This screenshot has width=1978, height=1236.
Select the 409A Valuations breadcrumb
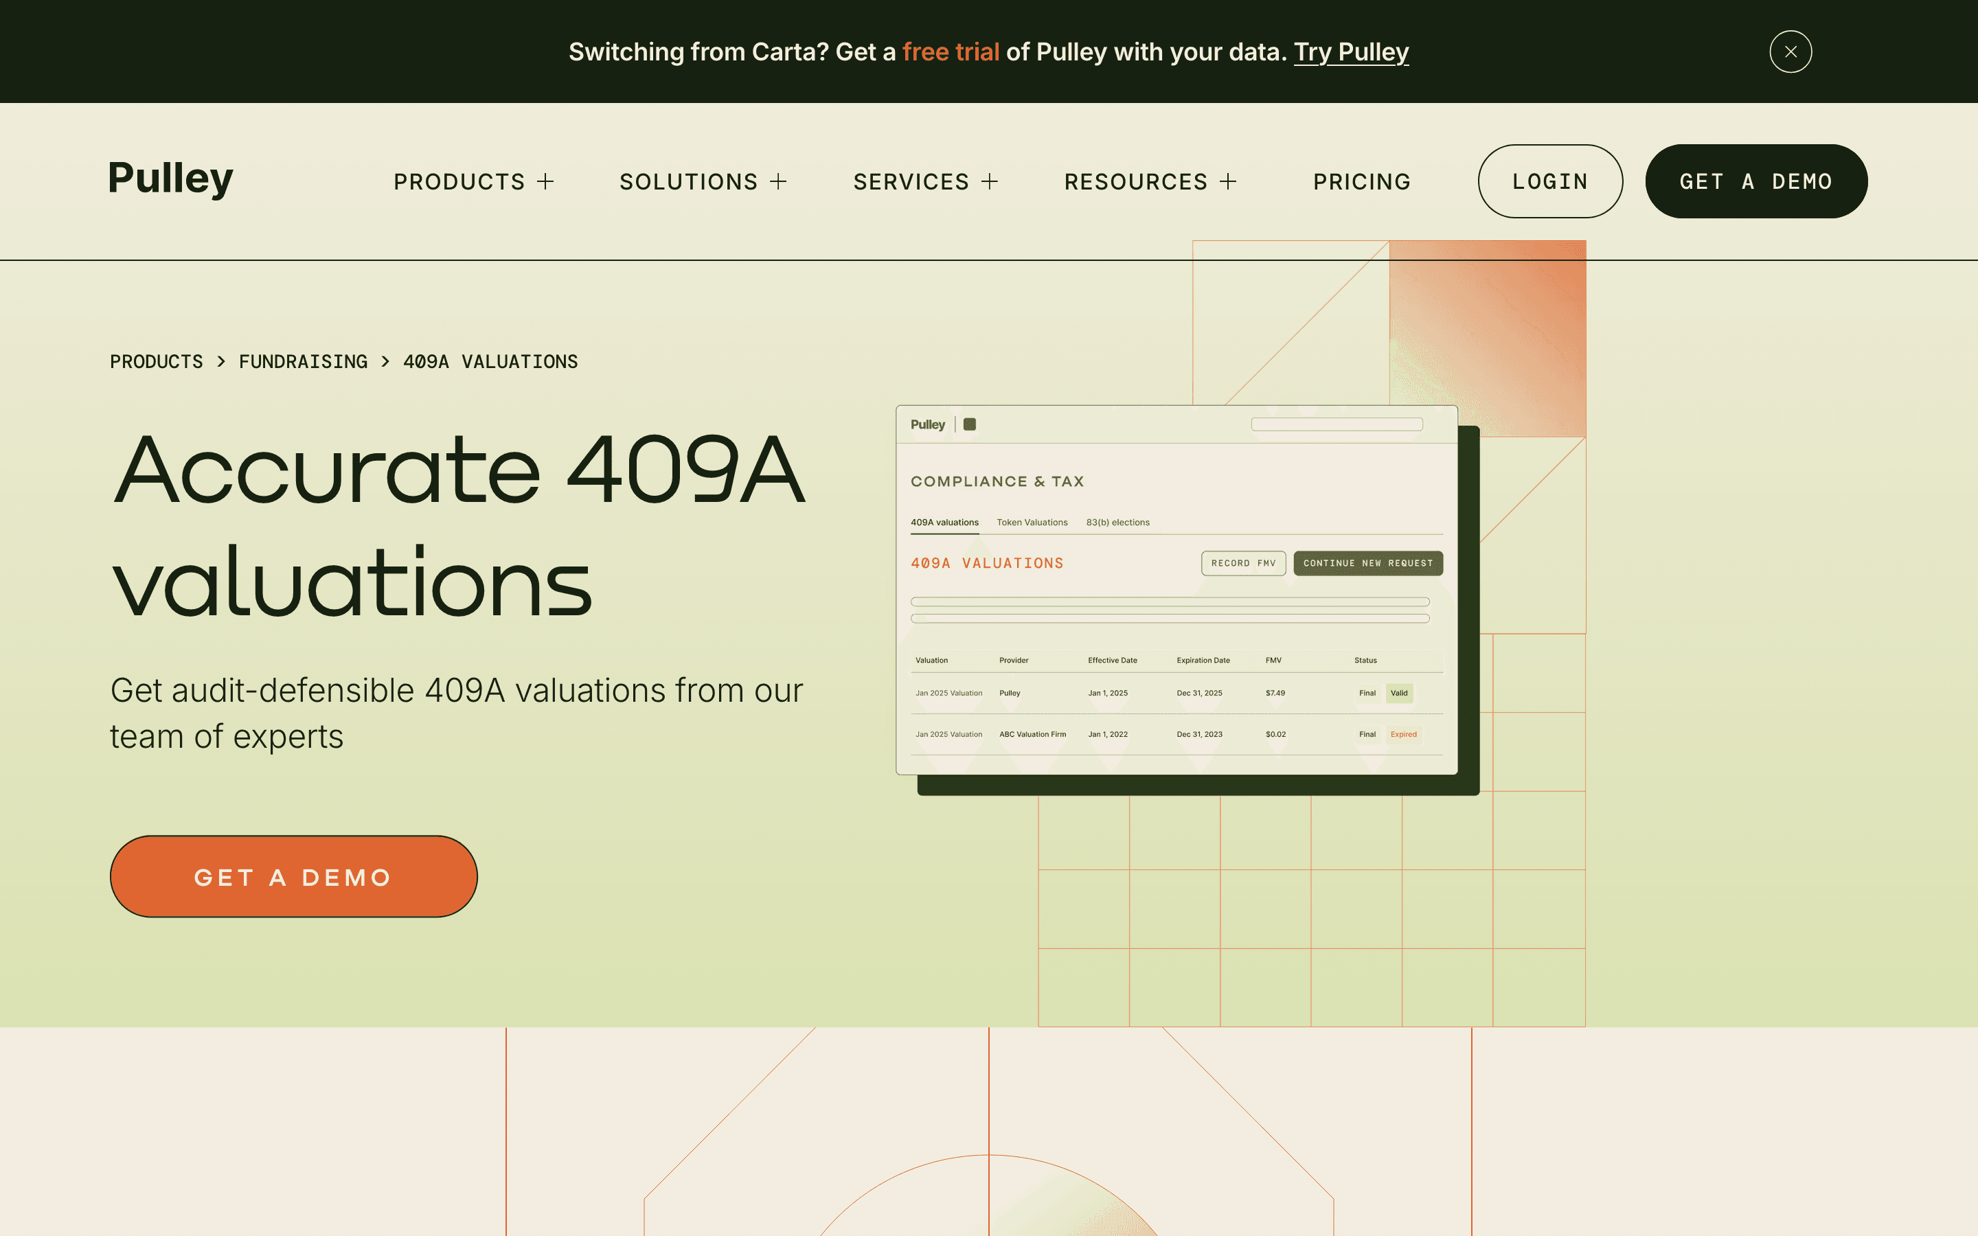pos(490,361)
